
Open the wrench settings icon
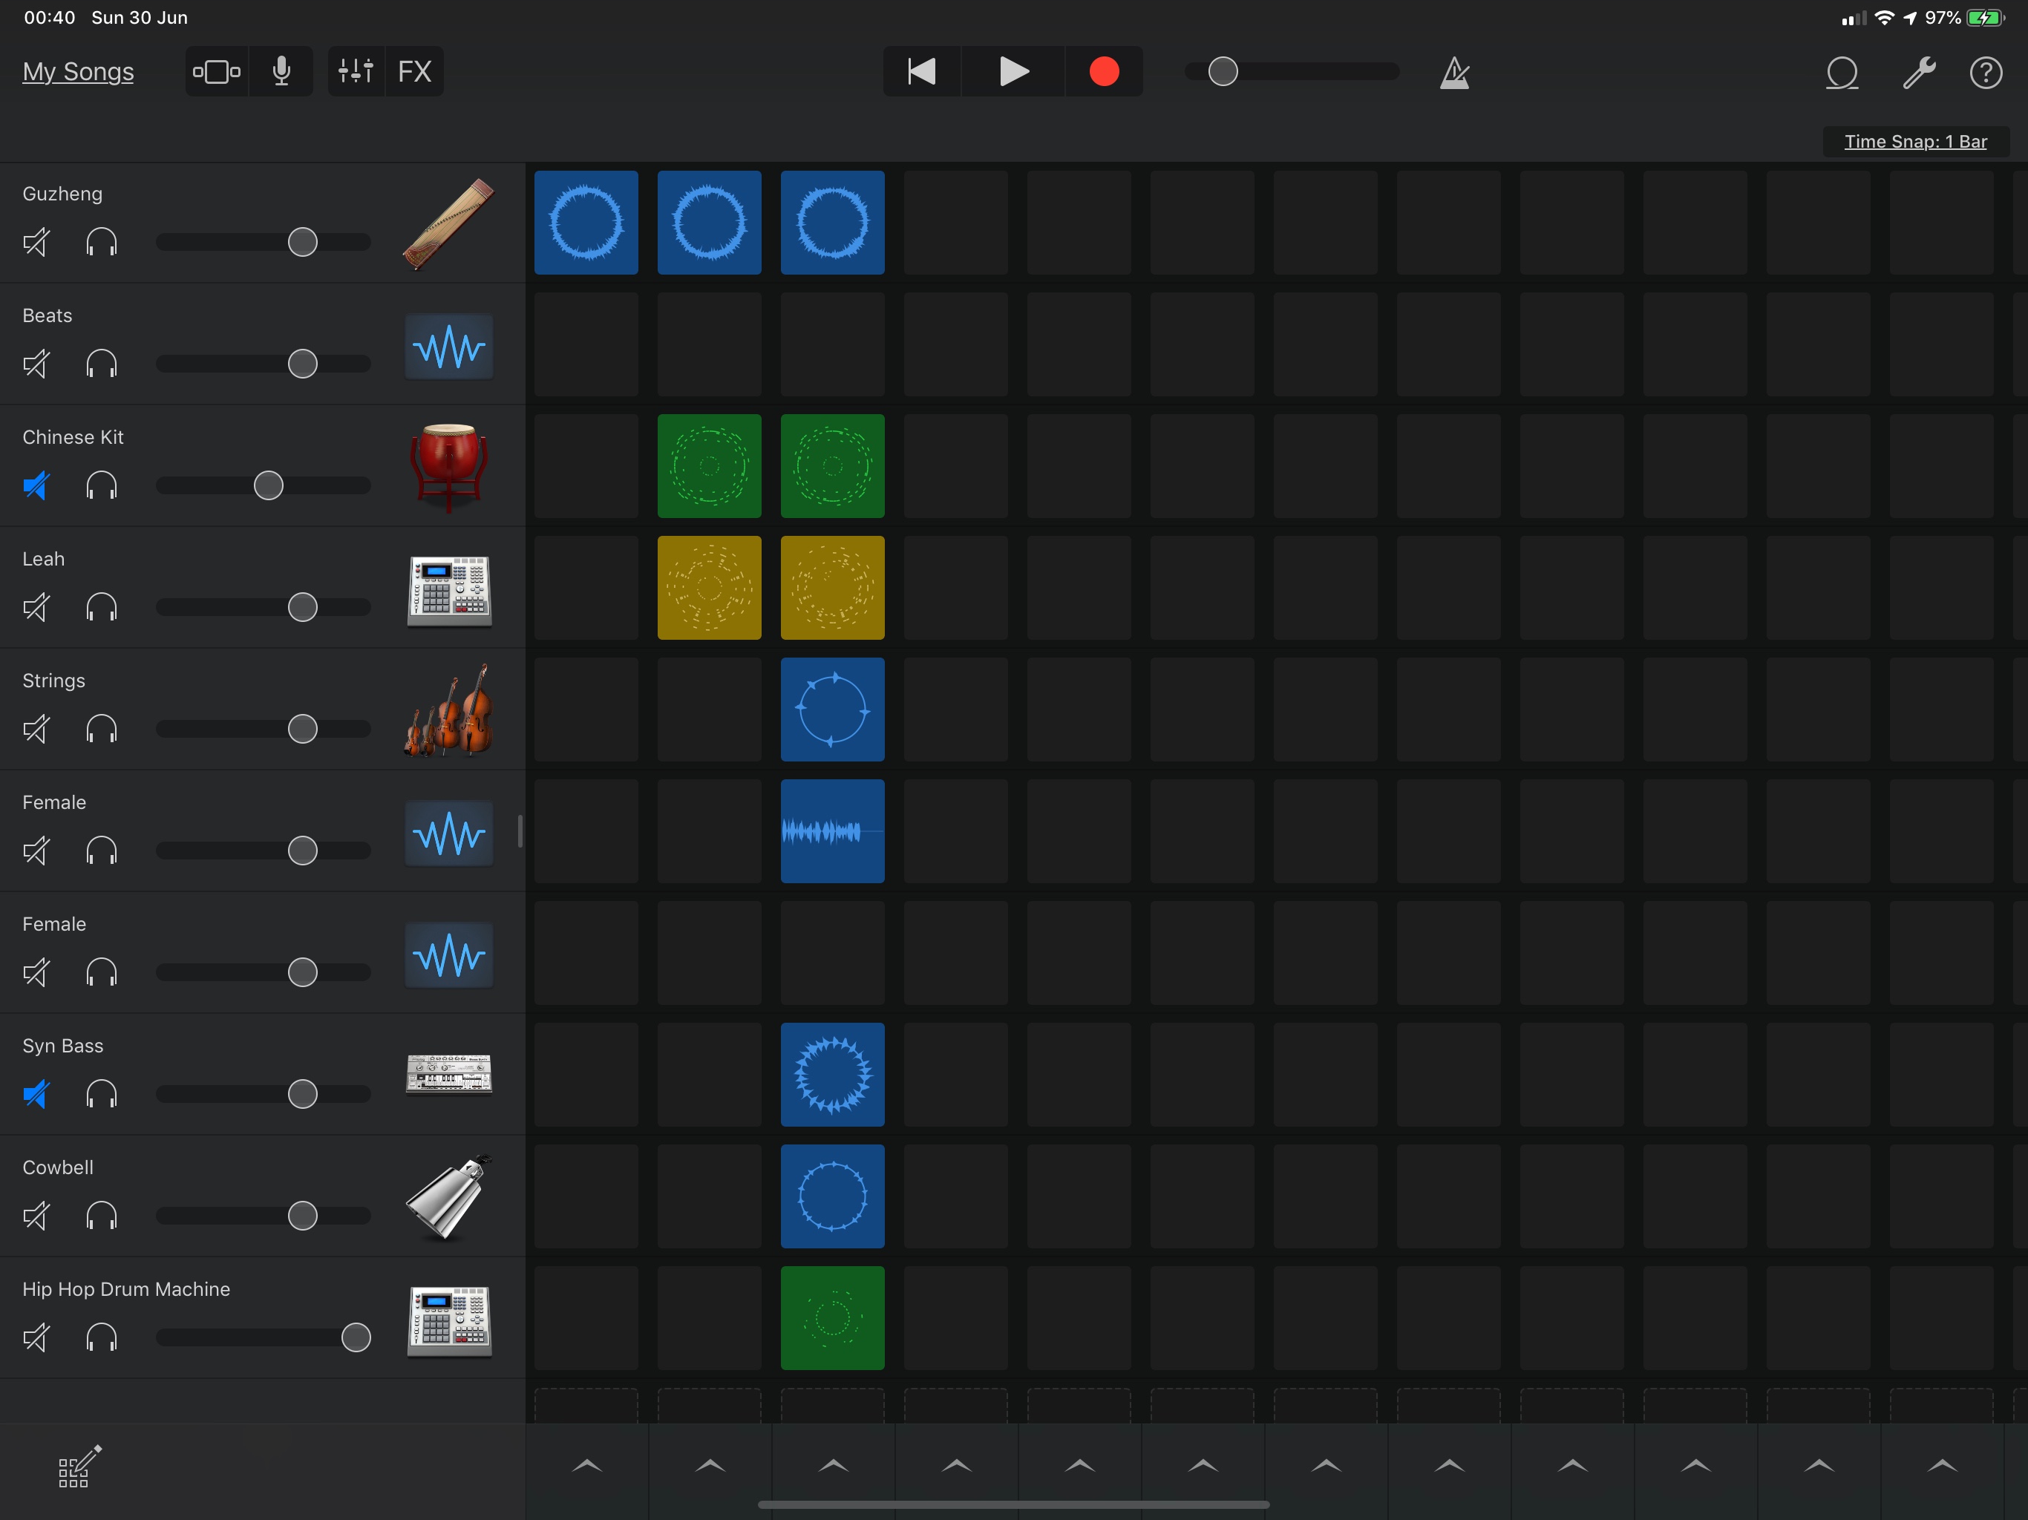1917,73
